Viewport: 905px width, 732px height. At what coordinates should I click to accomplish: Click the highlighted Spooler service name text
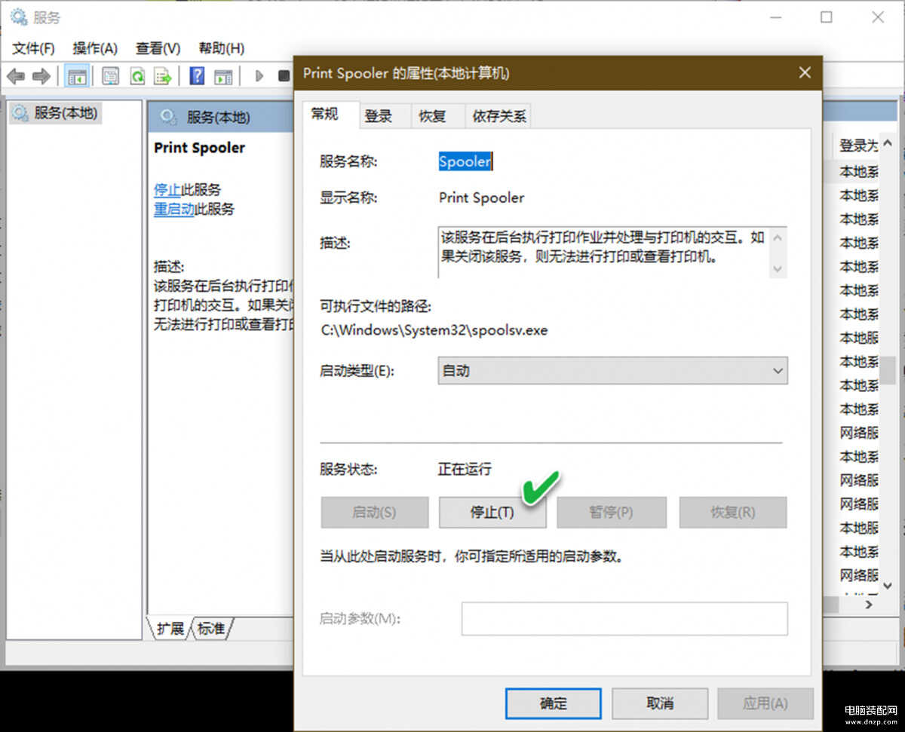click(x=465, y=161)
